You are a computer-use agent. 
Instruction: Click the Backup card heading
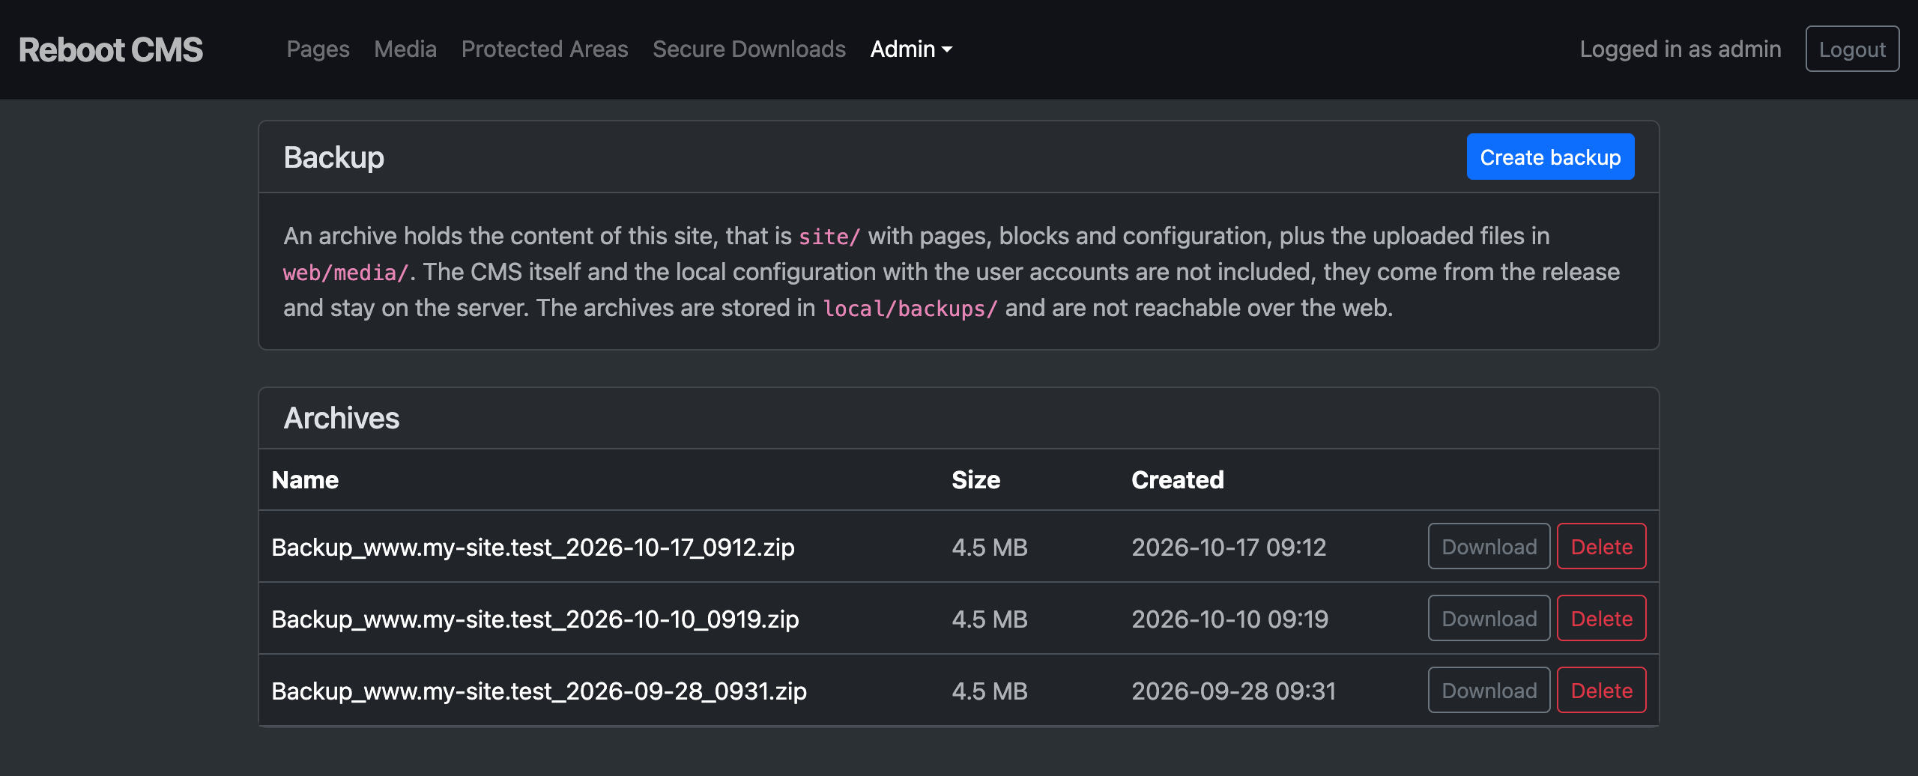pos(333,157)
